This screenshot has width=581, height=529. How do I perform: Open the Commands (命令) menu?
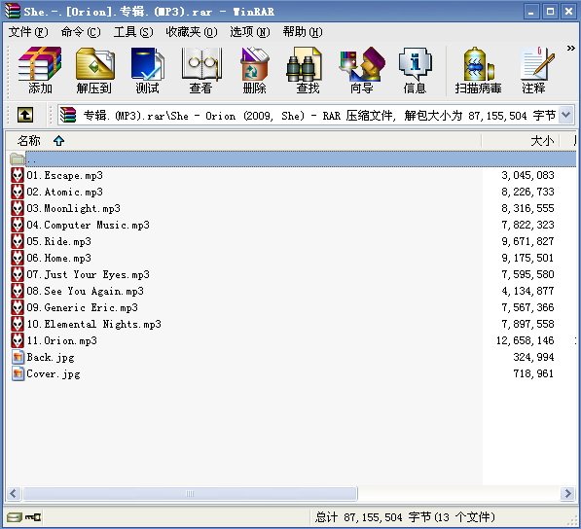coord(81,32)
